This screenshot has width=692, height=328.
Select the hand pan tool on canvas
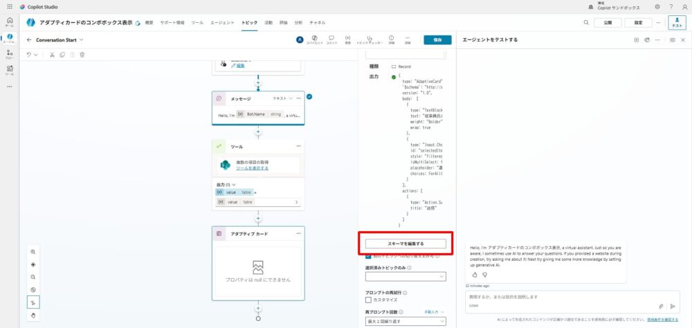click(33, 316)
